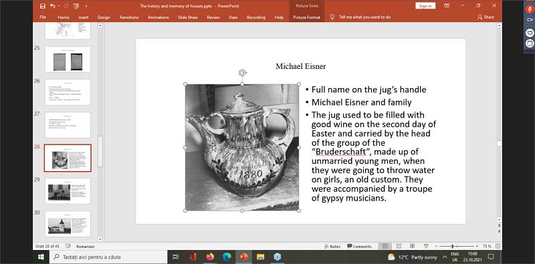Click the main editor scroll up arrow
Image resolution: width=535 pixels, height=264 pixels.
pos(499,25)
